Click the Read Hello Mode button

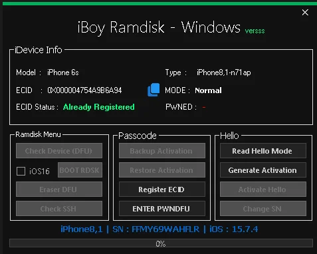263,151
